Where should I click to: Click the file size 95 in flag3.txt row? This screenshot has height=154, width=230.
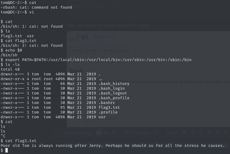click(x=62, y=108)
